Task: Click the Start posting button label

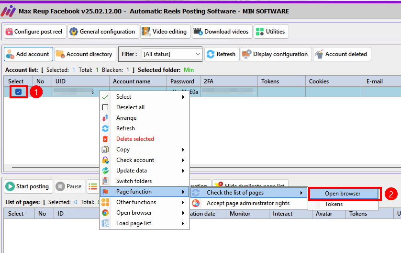Action: 33,186
